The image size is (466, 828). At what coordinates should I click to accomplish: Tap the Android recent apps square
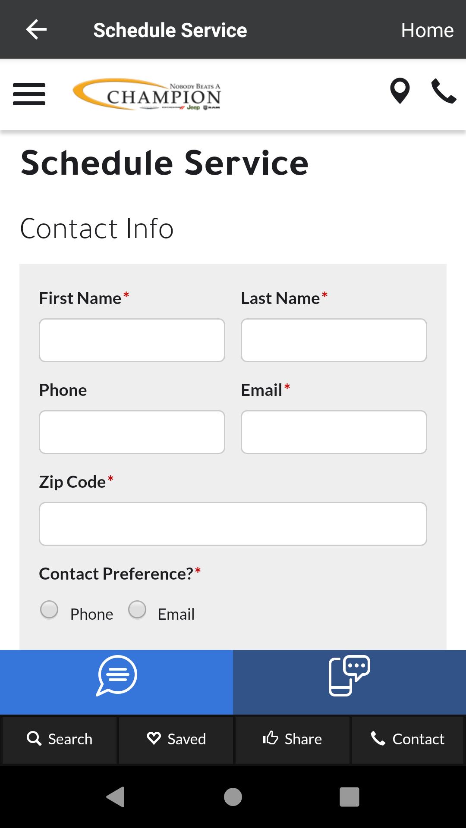349,797
